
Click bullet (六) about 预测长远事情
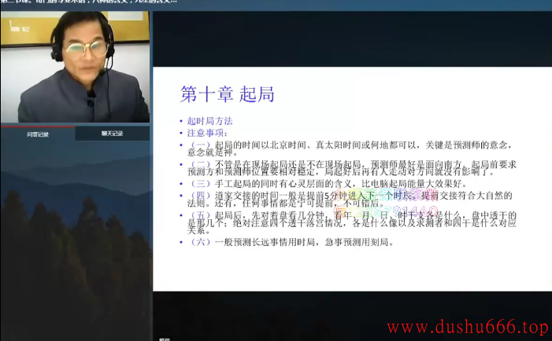pos(290,242)
